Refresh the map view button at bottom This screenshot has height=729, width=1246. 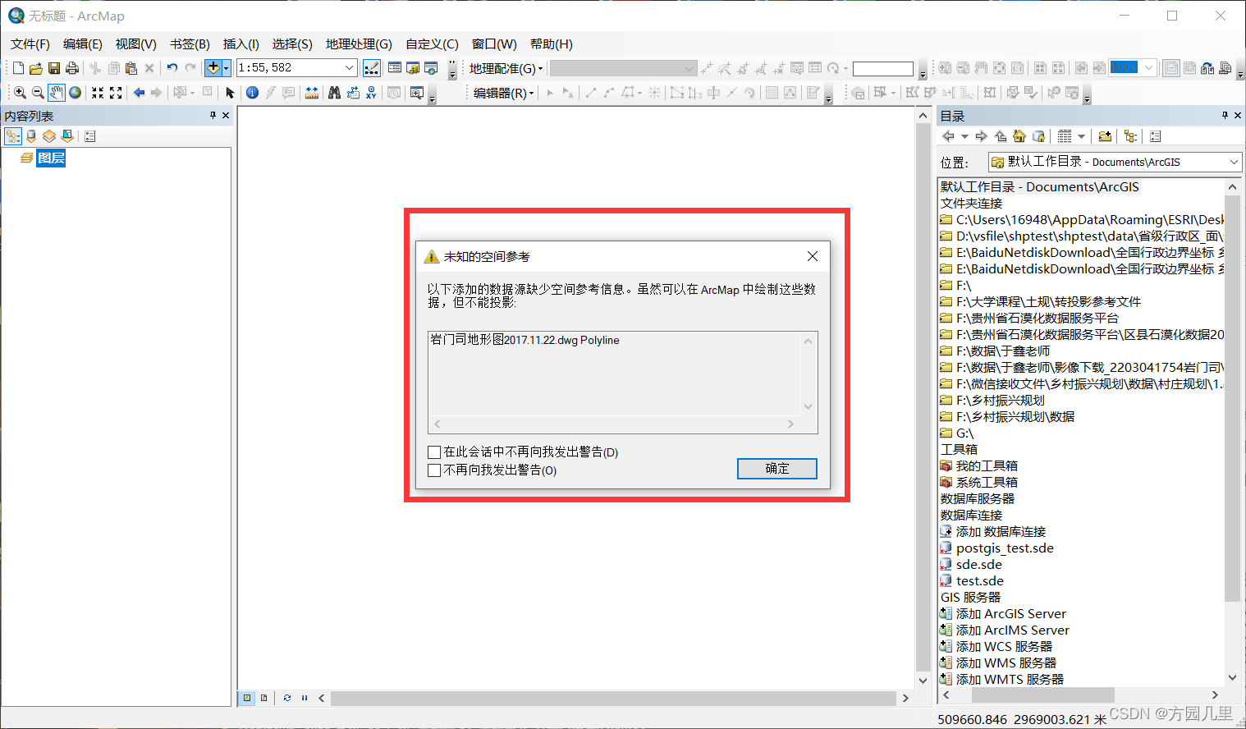[286, 698]
